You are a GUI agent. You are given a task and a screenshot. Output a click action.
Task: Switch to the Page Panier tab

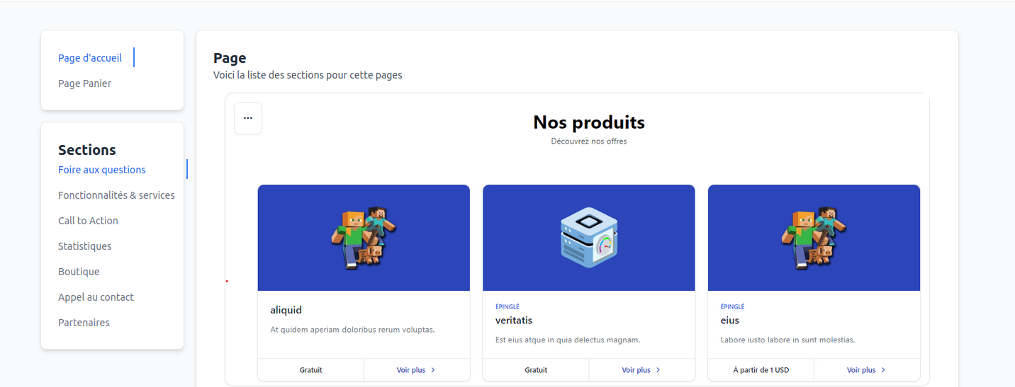(x=85, y=83)
